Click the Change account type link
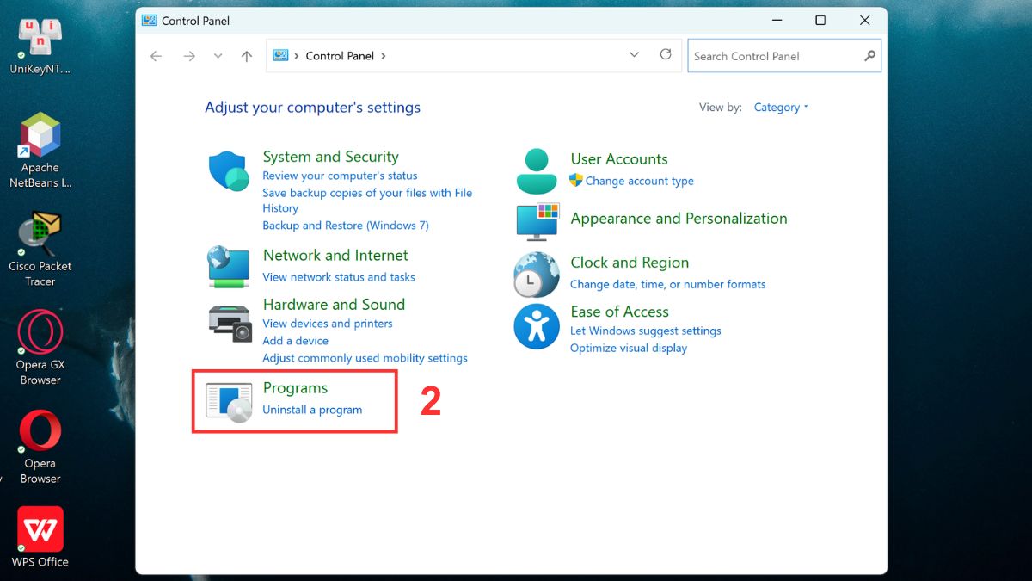The width and height of the screenshot is (1032, 581). point(640,181)
